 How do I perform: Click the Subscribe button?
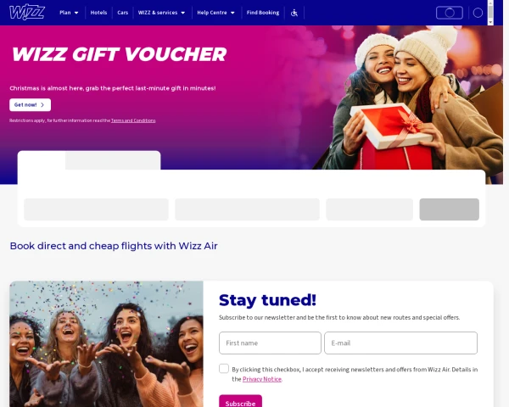tap(240, 401)
